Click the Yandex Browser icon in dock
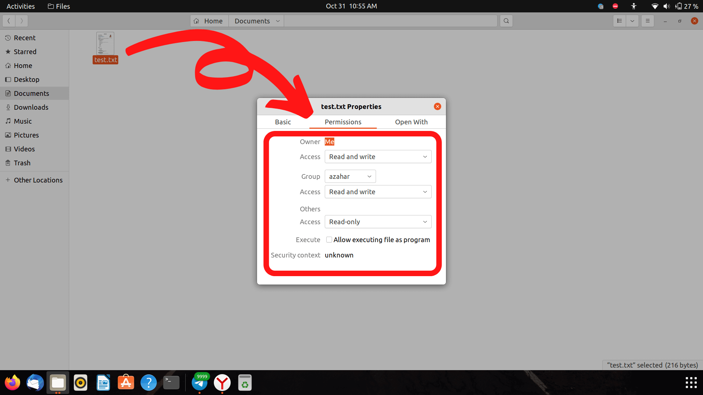Screen dimensions: 703x395 point(222,383)
